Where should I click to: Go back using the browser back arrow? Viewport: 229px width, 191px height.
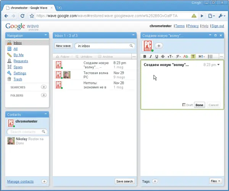coord(6,16)
